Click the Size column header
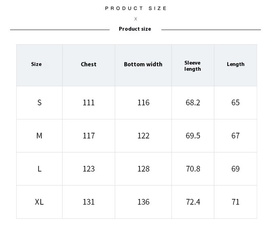The width and height of the screenshot is (271, 228). point(36,64)
